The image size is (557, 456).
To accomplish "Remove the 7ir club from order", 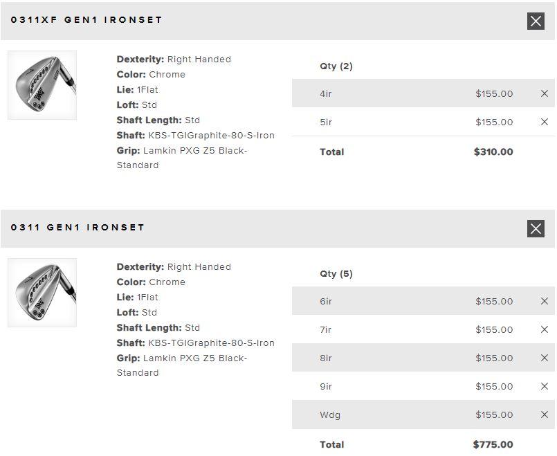I will pyautogui.click(x=545, y=329).
